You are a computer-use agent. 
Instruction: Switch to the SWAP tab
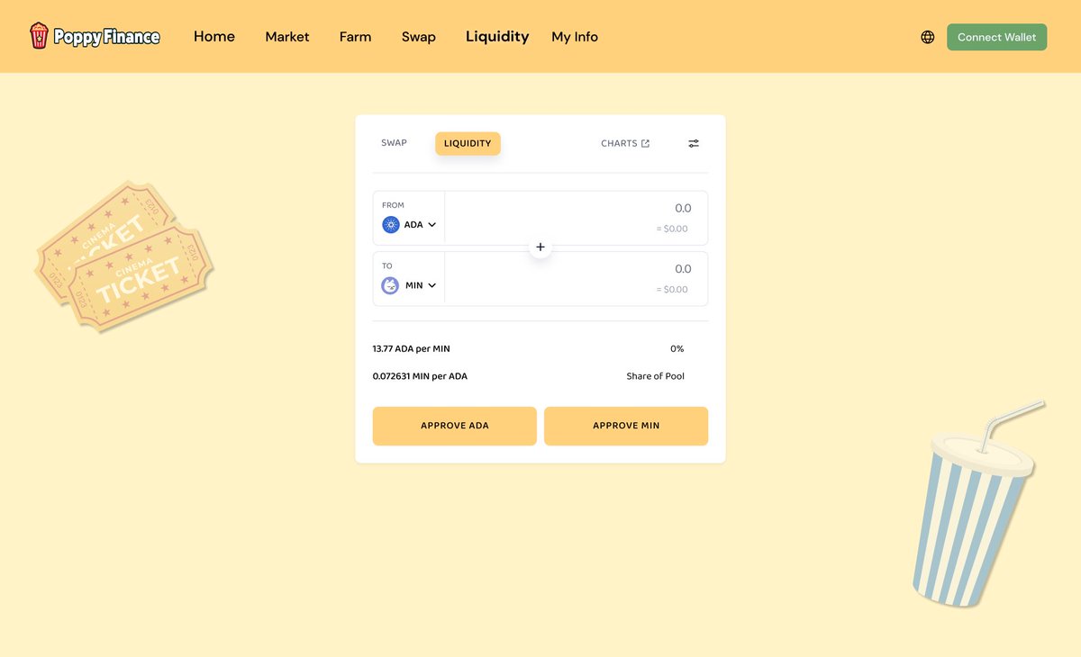[x=394, y=142]
